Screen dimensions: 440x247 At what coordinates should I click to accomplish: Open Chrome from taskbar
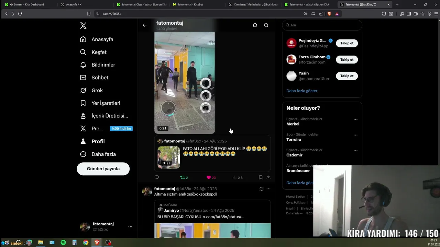click(x=86, y=243)
